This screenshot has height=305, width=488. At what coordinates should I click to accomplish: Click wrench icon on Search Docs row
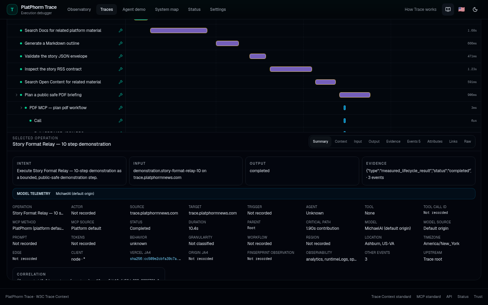pyautogui.click(x=121, y=30)
